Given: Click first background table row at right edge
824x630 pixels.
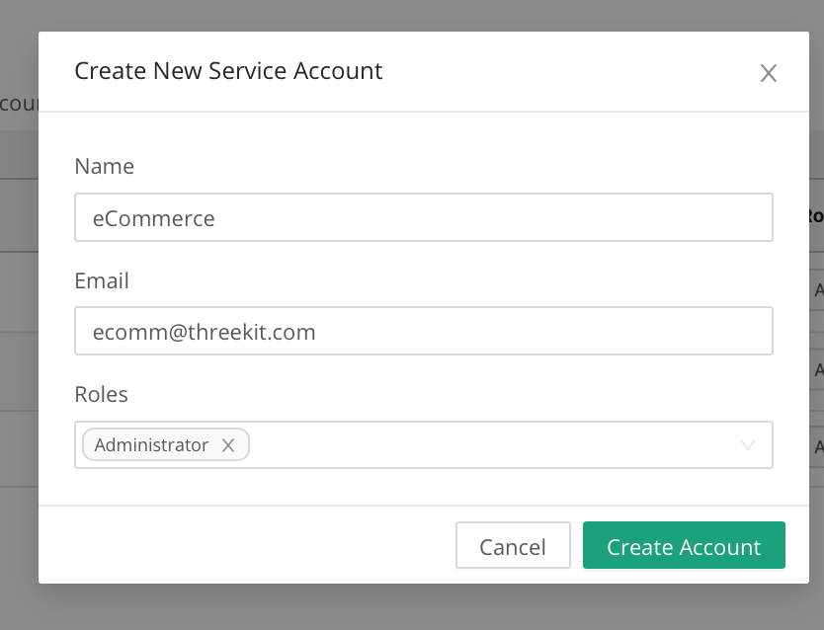Looking at the screenshot, I should coord(817,290).
